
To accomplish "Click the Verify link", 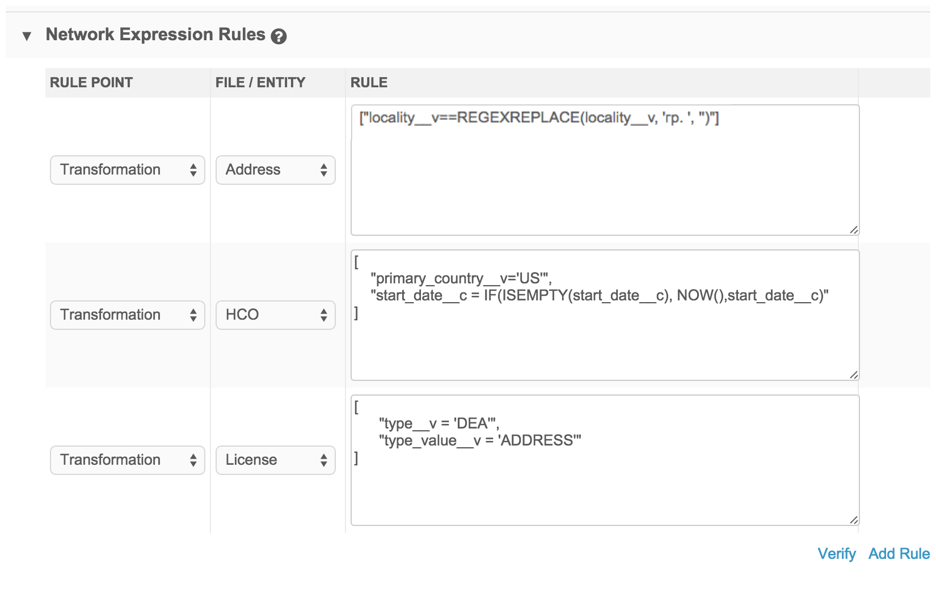I will (836, 554).
